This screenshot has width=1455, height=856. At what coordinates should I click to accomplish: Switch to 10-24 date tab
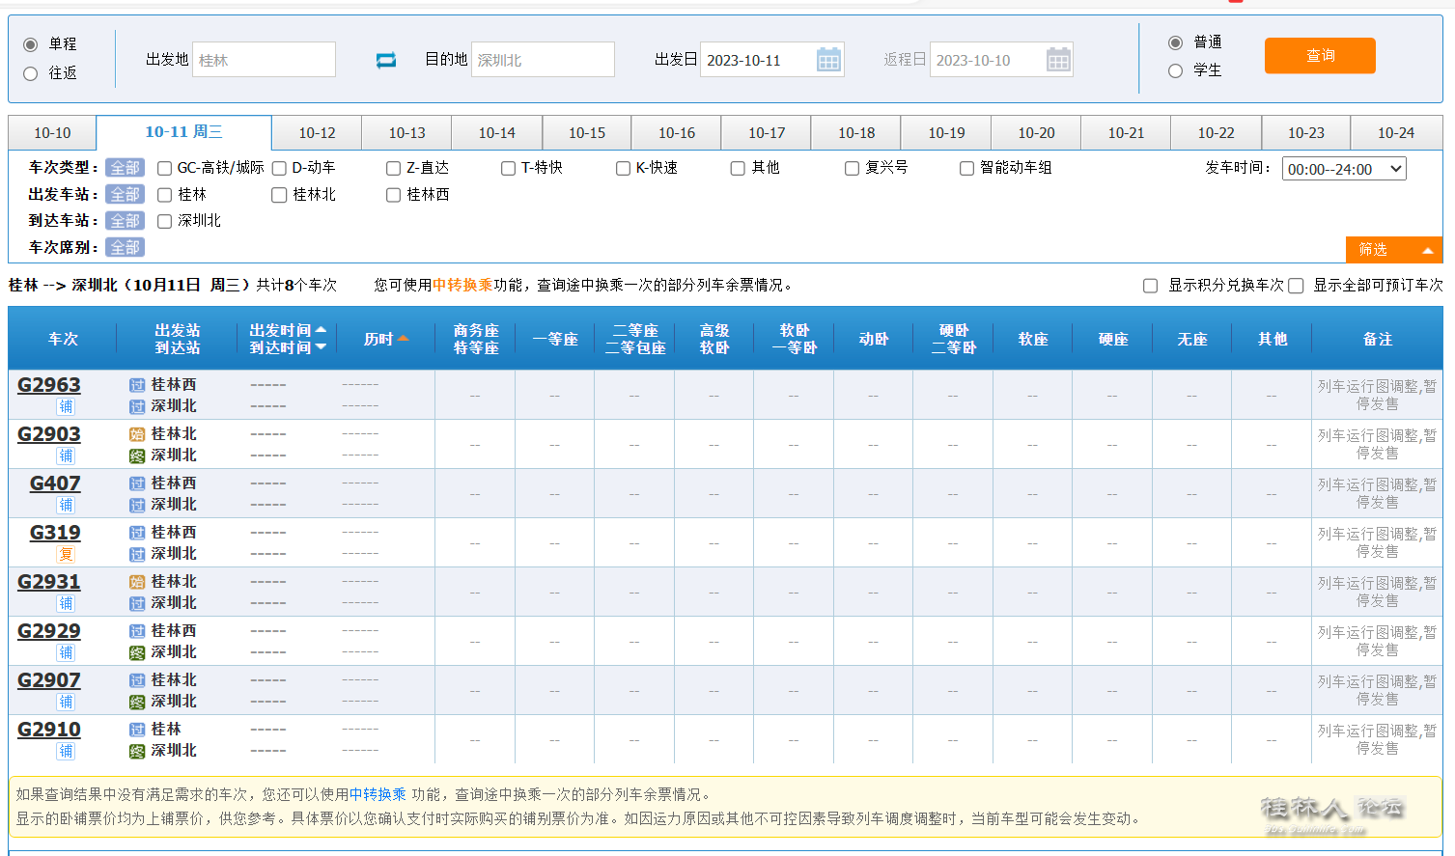[x=1396, y=133]
